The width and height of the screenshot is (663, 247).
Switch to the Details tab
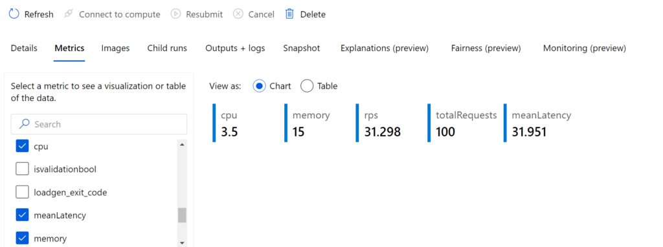coord(24,48)
